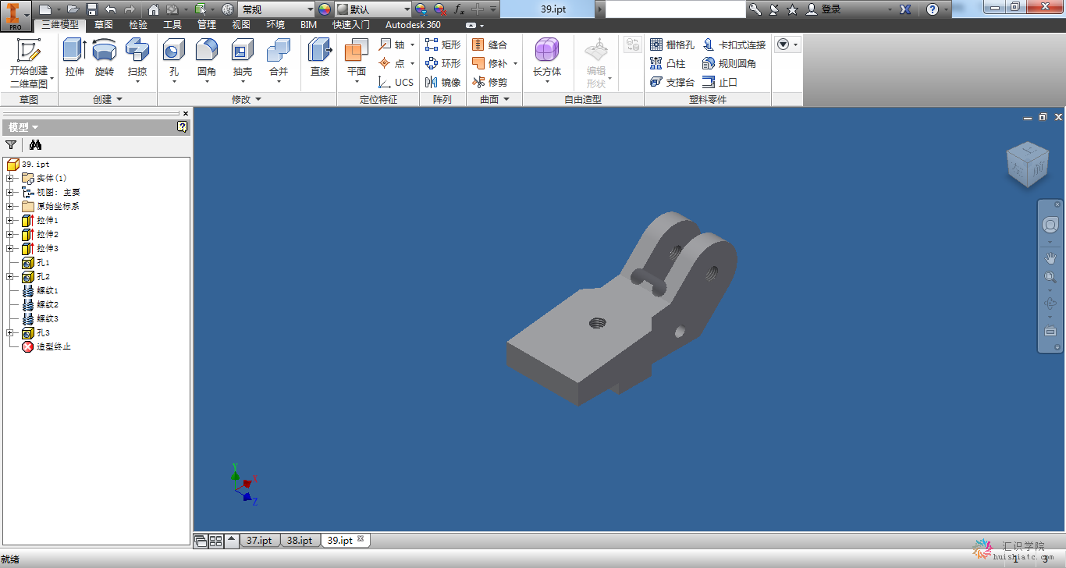Select the Revolve (旋转) tool
This screenshot has width=1066, height=568.
click(105, 58)
